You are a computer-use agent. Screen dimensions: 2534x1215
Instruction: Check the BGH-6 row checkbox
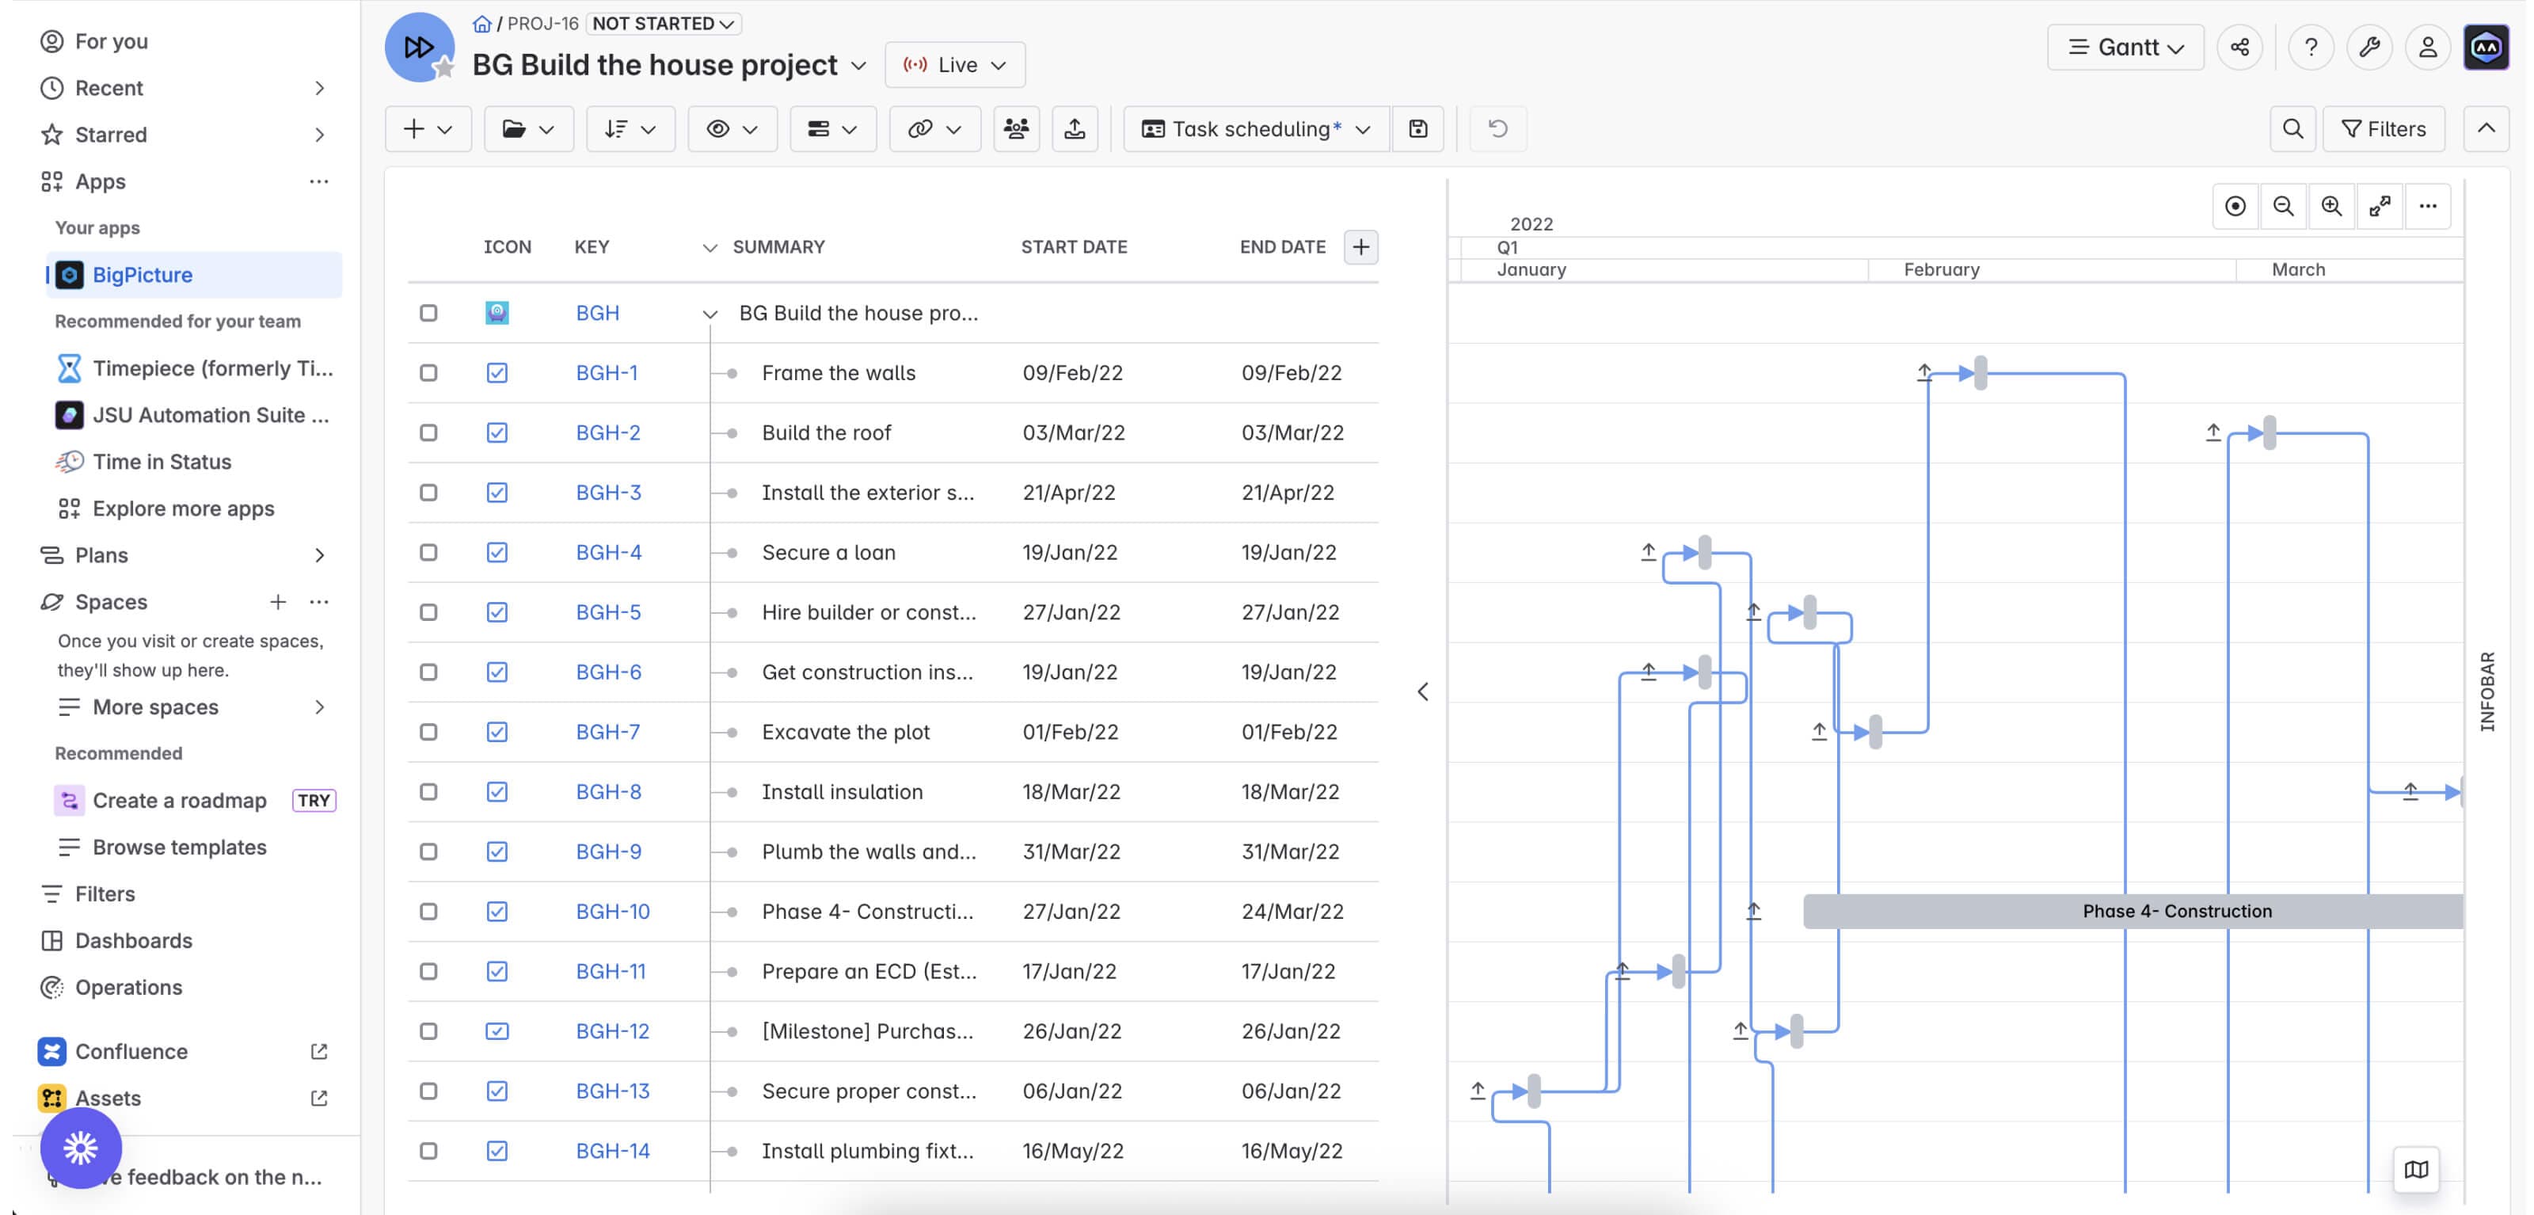tap(428, 672)
